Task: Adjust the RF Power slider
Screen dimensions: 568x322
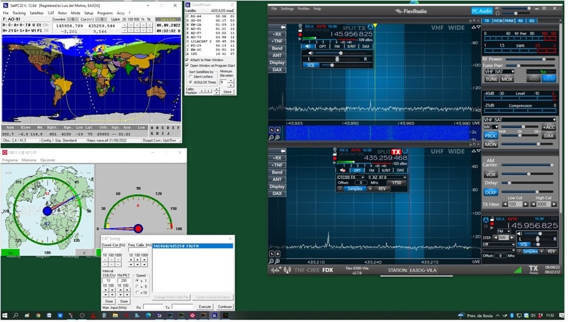Action: tap(529, 59)
